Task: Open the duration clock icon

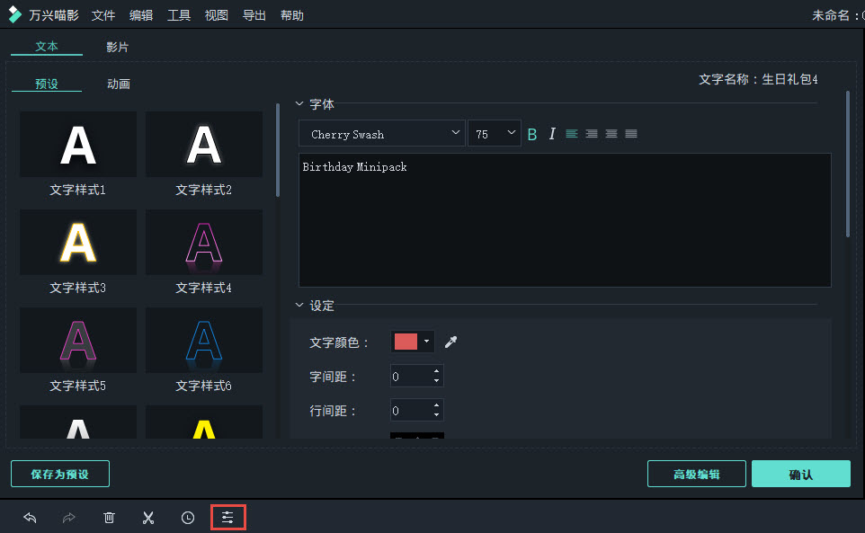Action: point(186,518)
